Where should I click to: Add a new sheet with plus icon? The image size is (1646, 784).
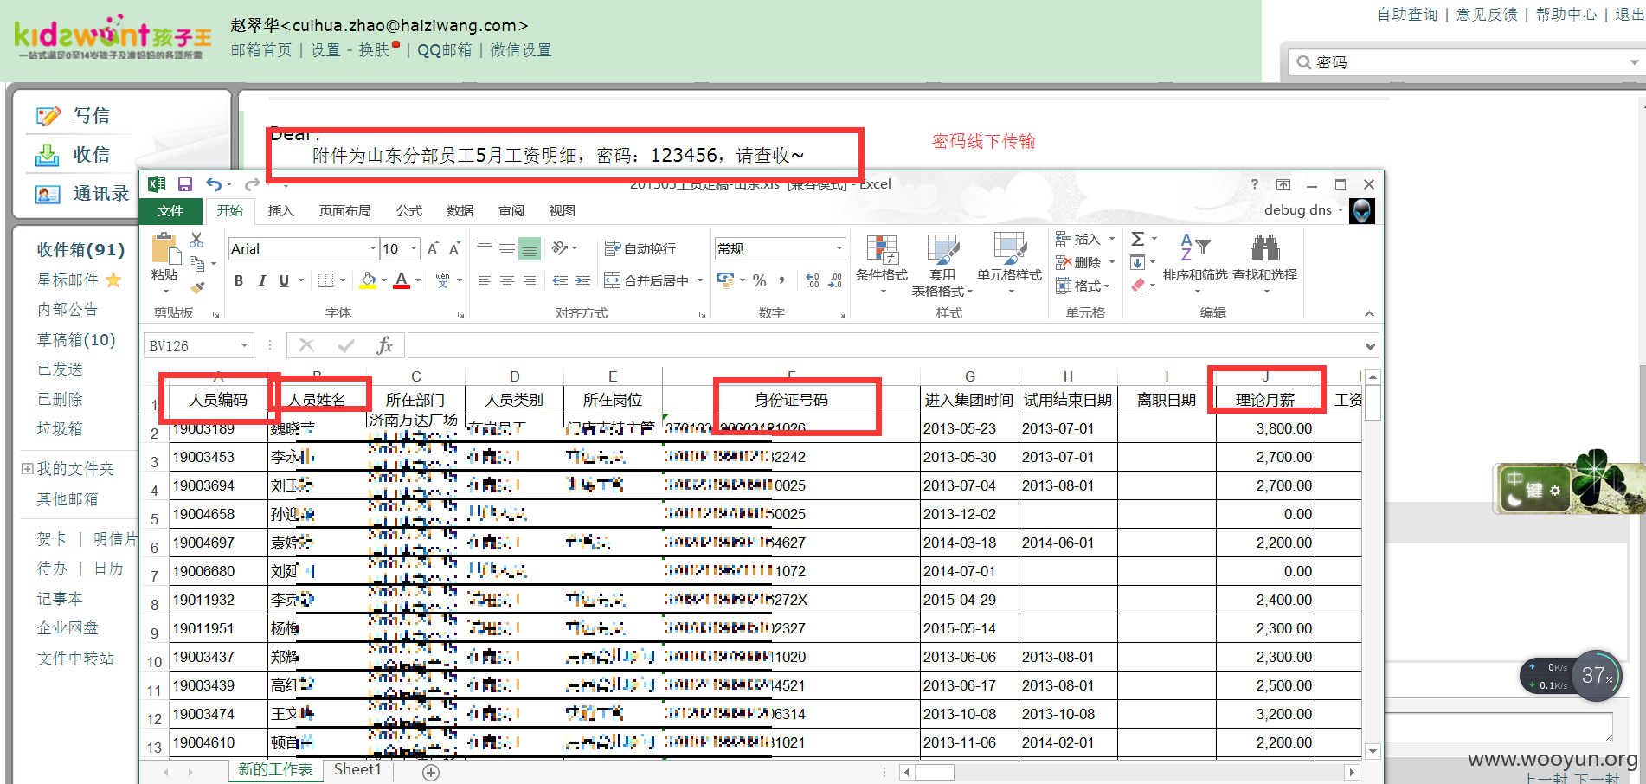coord(431,772)
